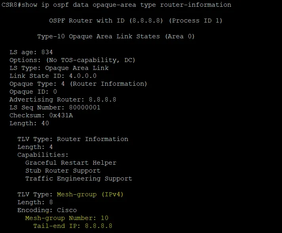The image size is (282, 233).
Task: Click the TLV Type: Router Information line
Action: click(x=72, y=139)
